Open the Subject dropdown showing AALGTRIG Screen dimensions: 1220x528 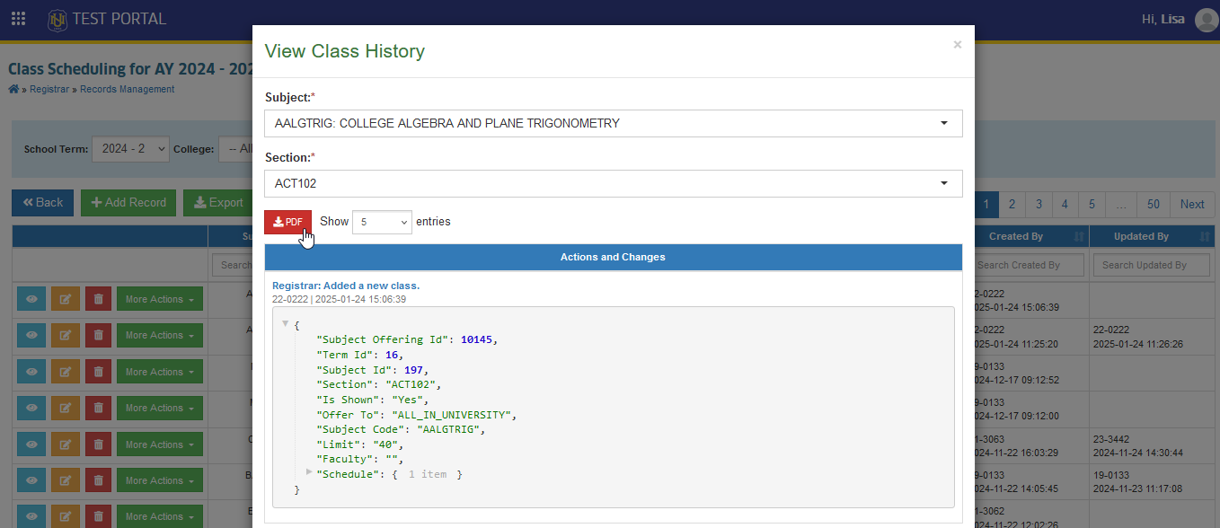(614, 123)
